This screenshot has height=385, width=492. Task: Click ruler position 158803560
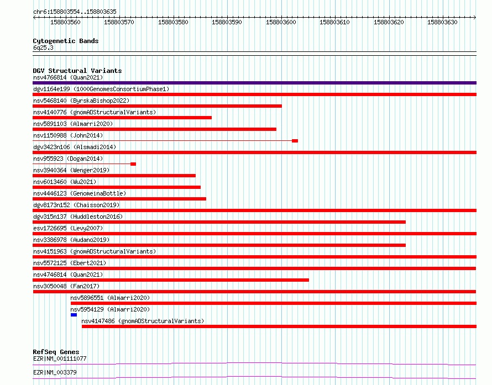(x=65, y=22)
